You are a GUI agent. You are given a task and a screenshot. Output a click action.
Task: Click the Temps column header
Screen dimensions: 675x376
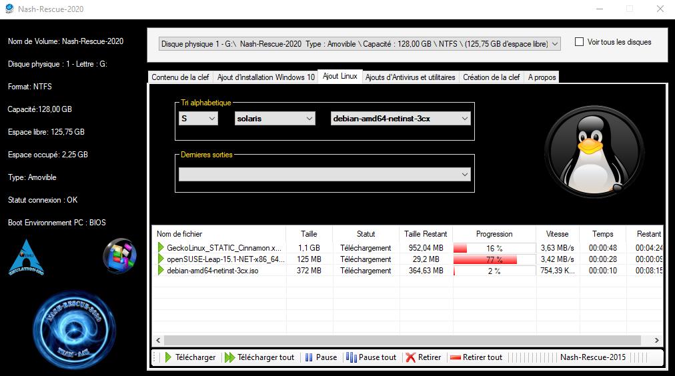[x=603, y=233]
